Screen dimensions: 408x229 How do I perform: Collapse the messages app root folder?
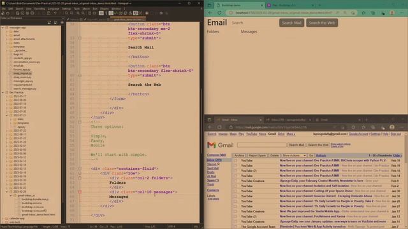(3, 27)
